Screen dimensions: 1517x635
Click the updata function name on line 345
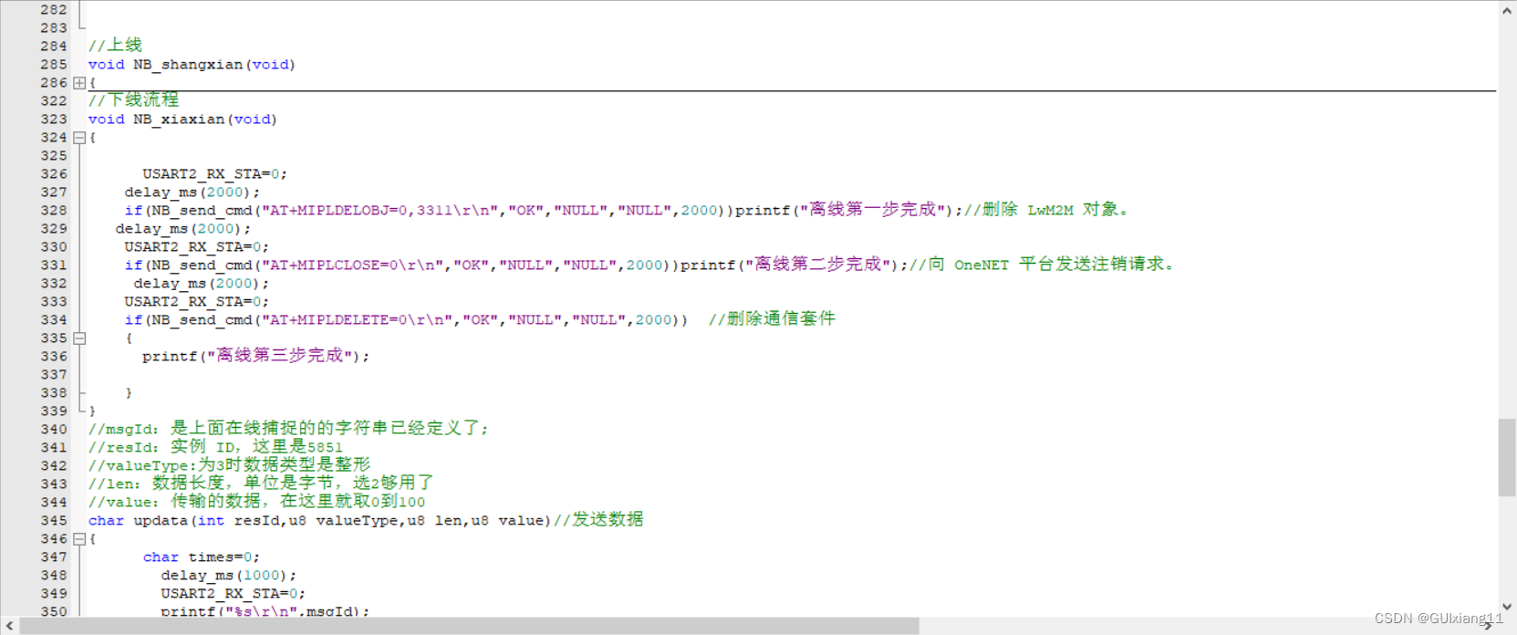tap(161, 521)
